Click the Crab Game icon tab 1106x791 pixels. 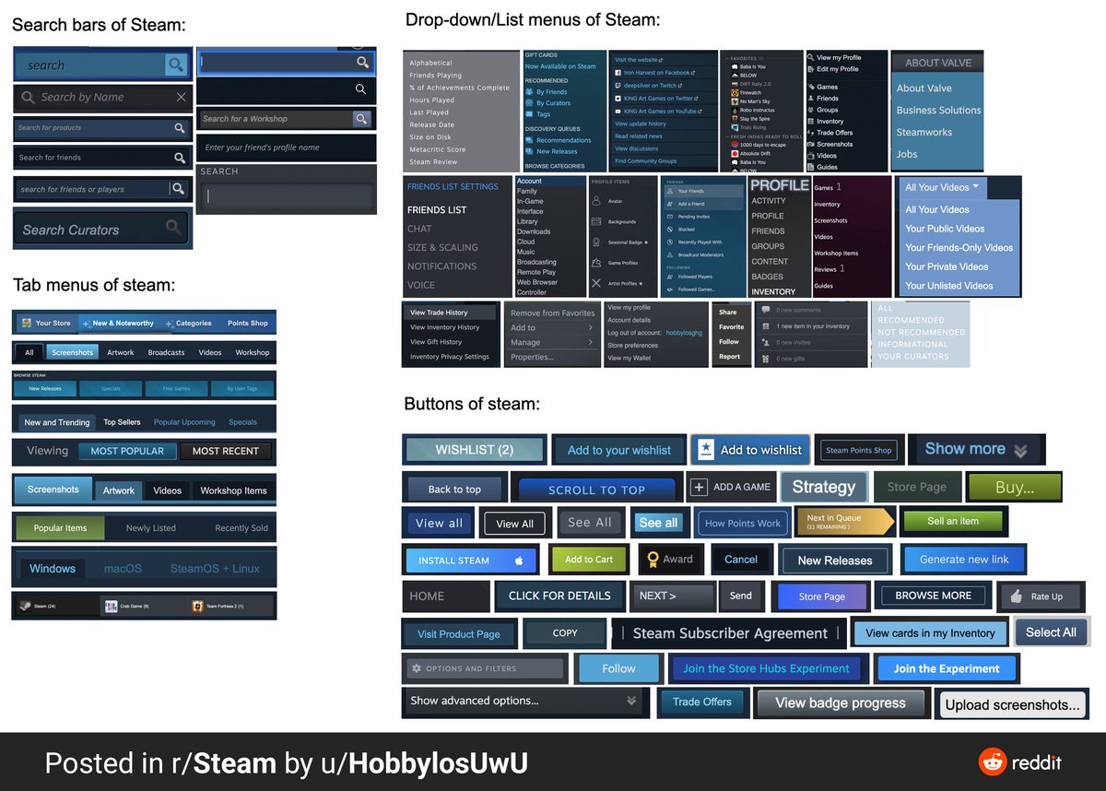click(111, 607)
